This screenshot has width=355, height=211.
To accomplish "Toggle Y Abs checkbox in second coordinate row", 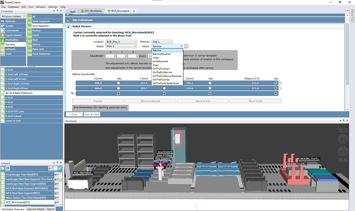I will pyautogui.click(x=164, y=88).
